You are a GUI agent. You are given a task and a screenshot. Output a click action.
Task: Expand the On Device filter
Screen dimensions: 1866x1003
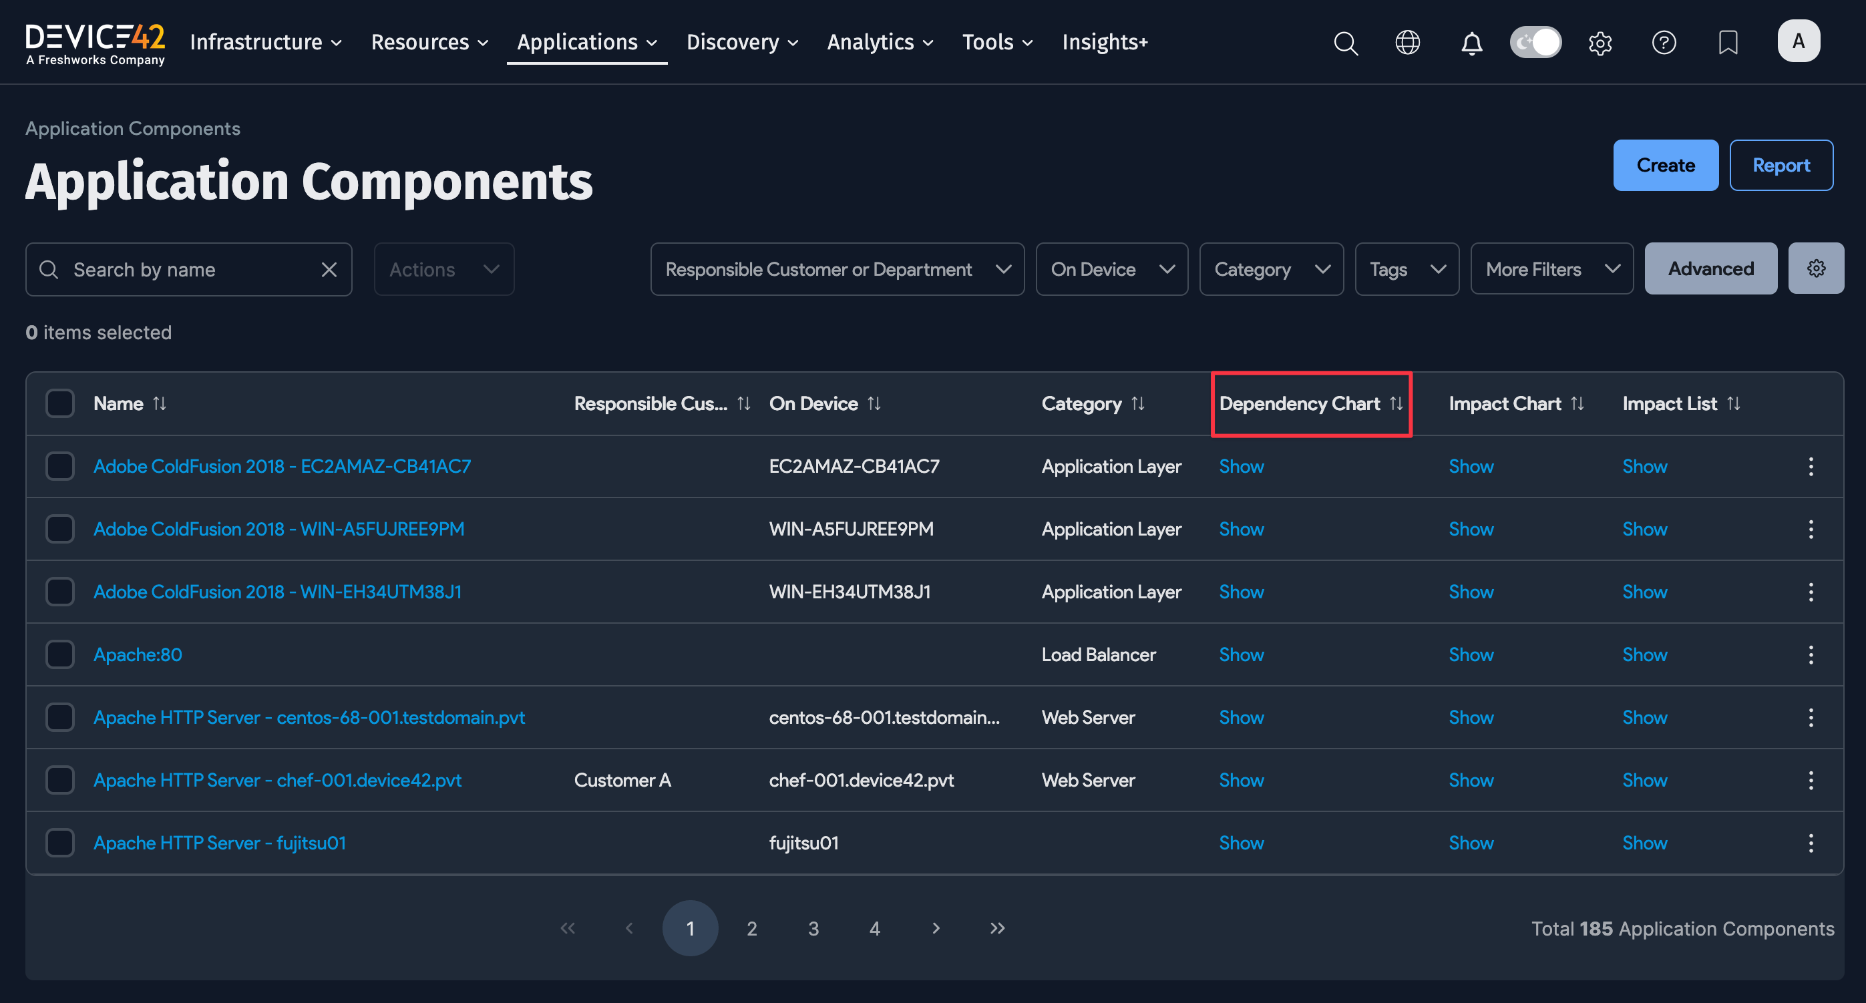tap(1111, 268)
